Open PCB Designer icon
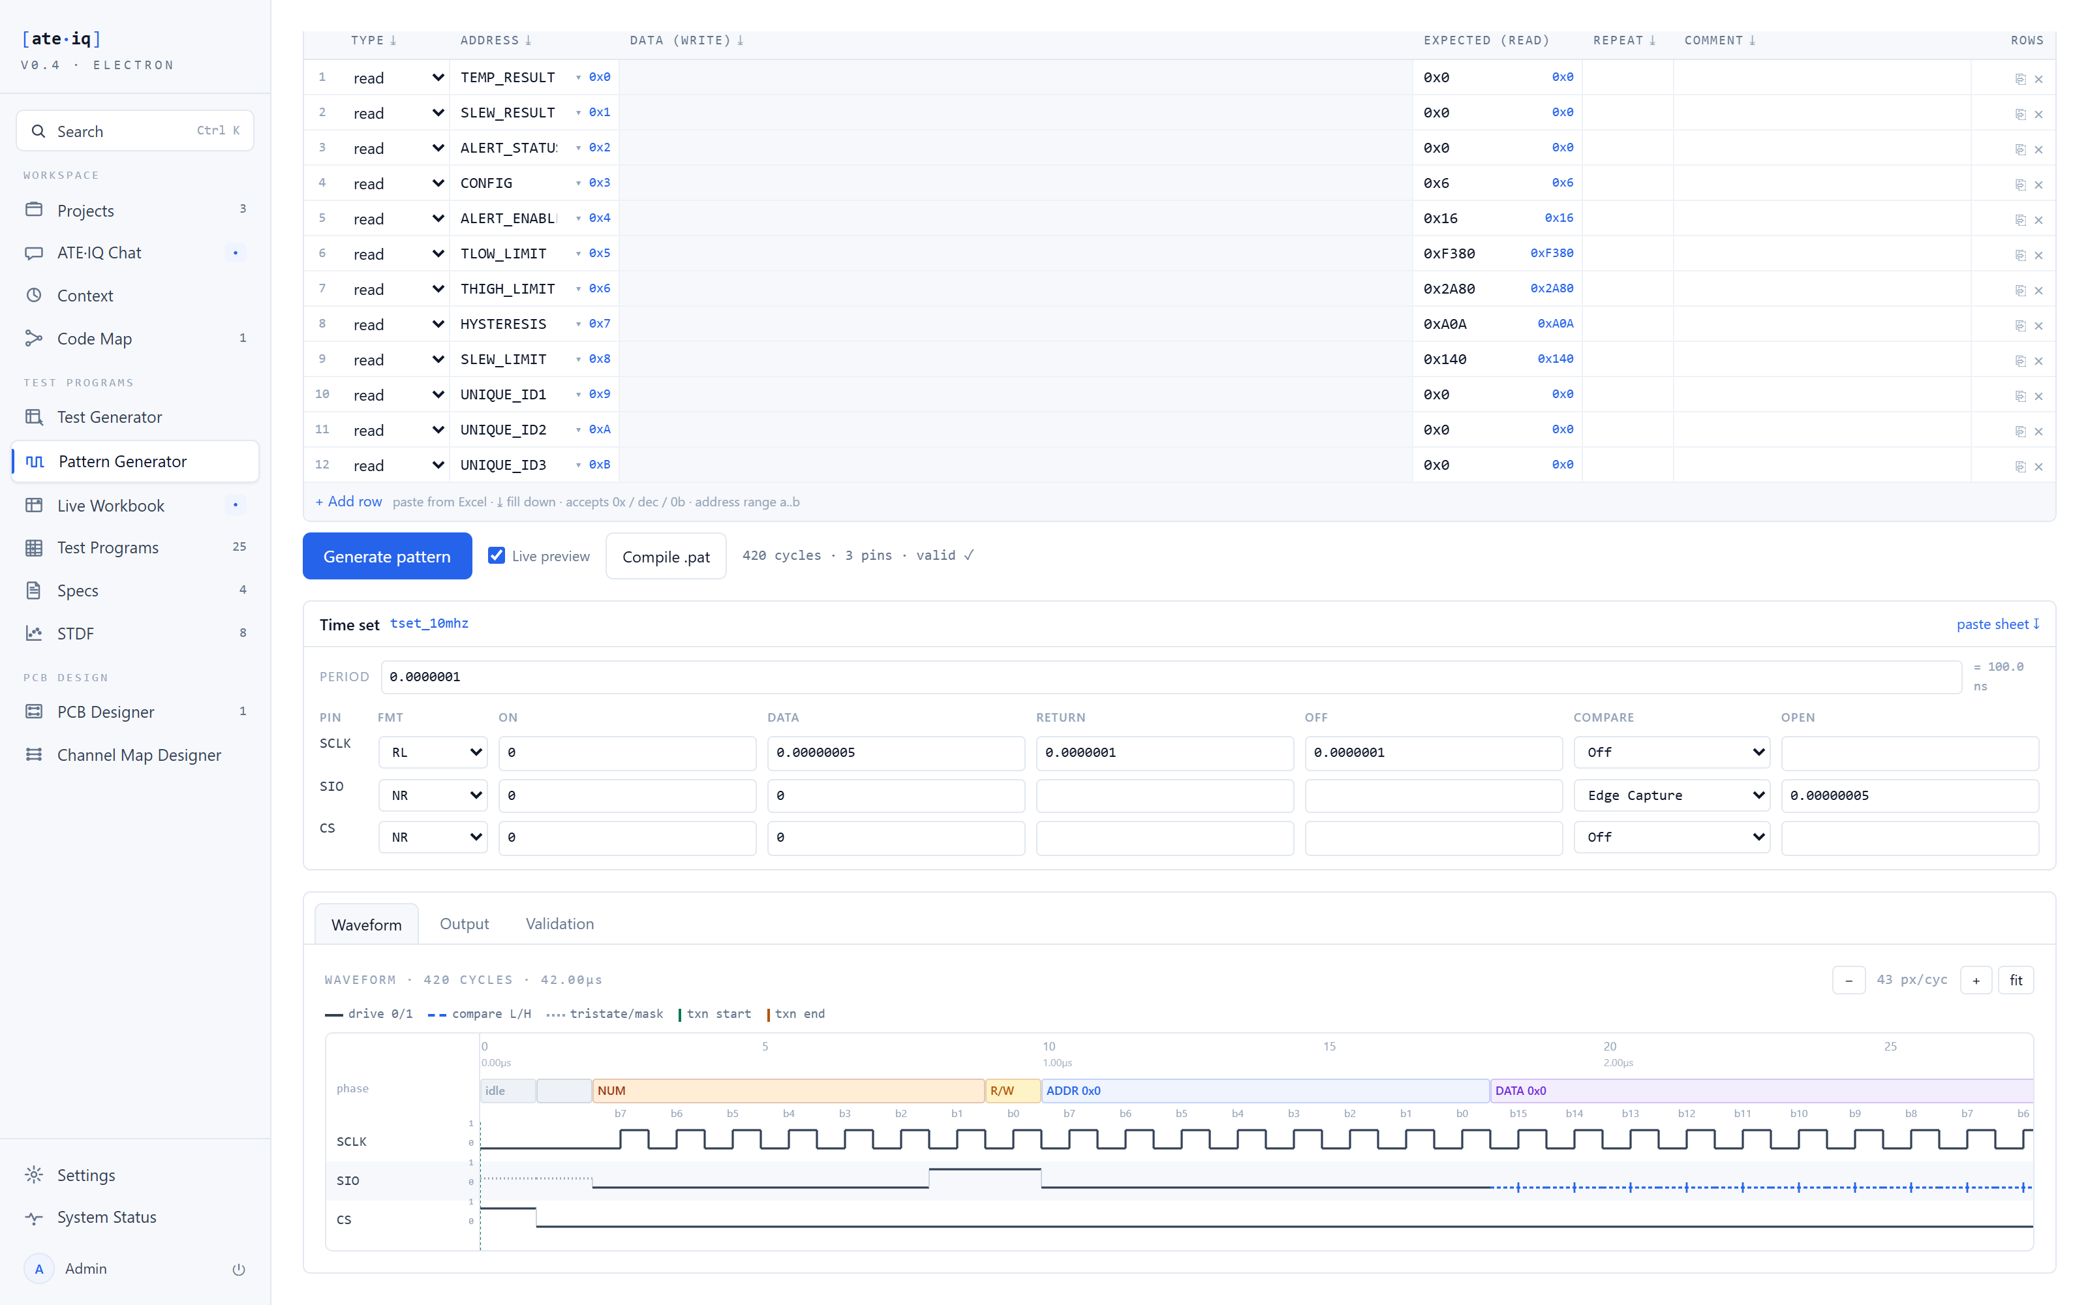Screen dimensions: 2088x1305 tap(34, 712)
